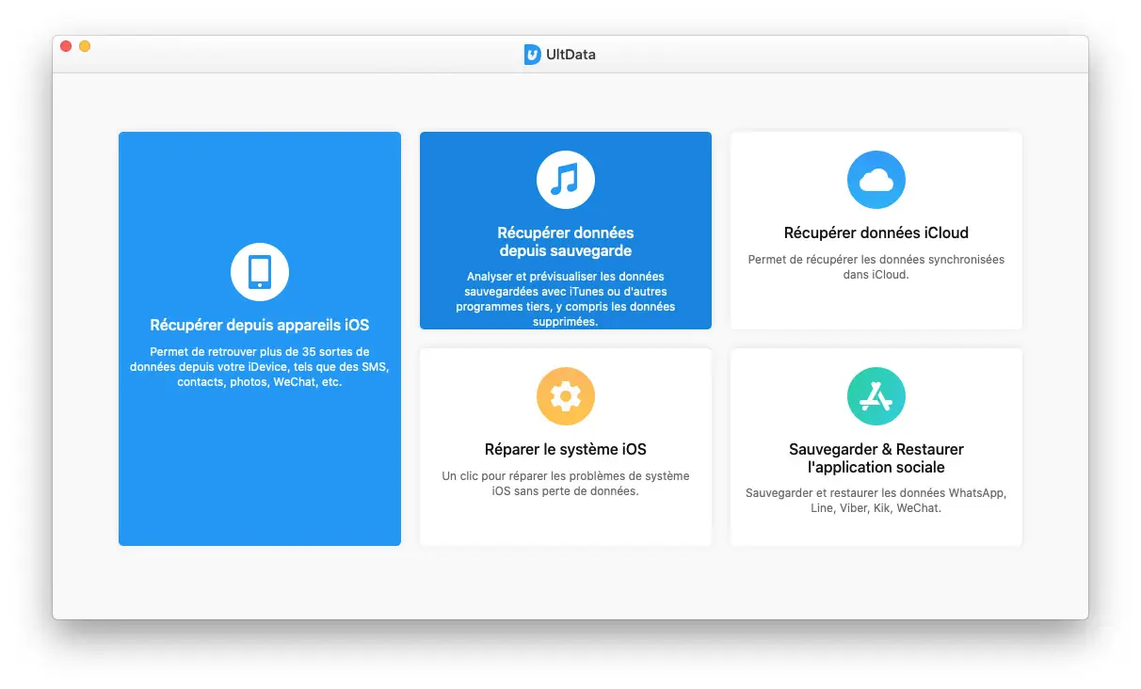The image size is (1141, 689).
Task: Choose Réparer le système iOS heading
Action: pyautogui.click(x=566, y=450)
